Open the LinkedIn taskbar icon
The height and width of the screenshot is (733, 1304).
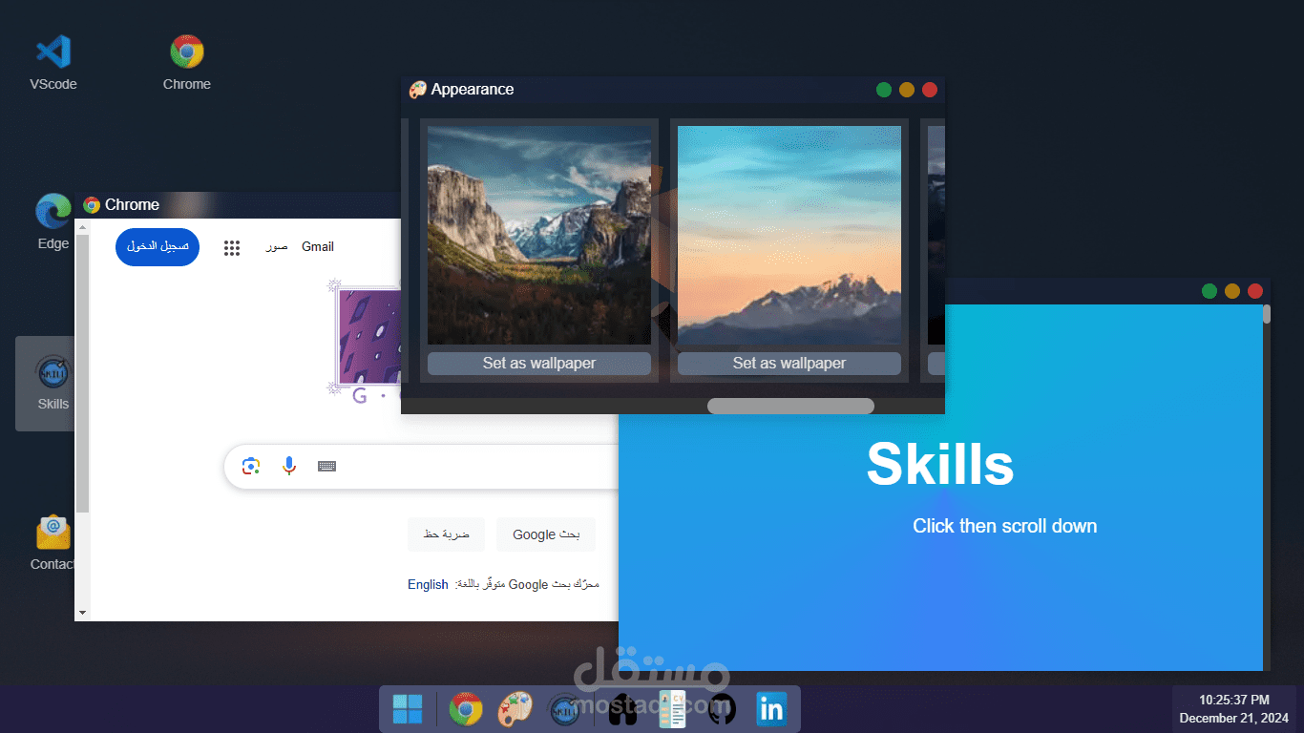pyautogui.click(x=771, y=708)
